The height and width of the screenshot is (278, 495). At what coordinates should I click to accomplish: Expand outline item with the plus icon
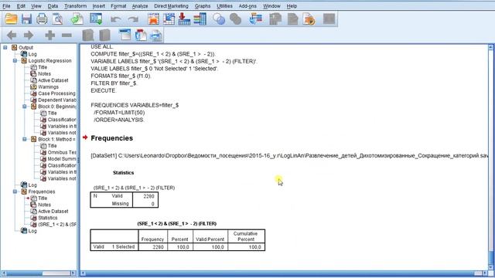(49, 36)
